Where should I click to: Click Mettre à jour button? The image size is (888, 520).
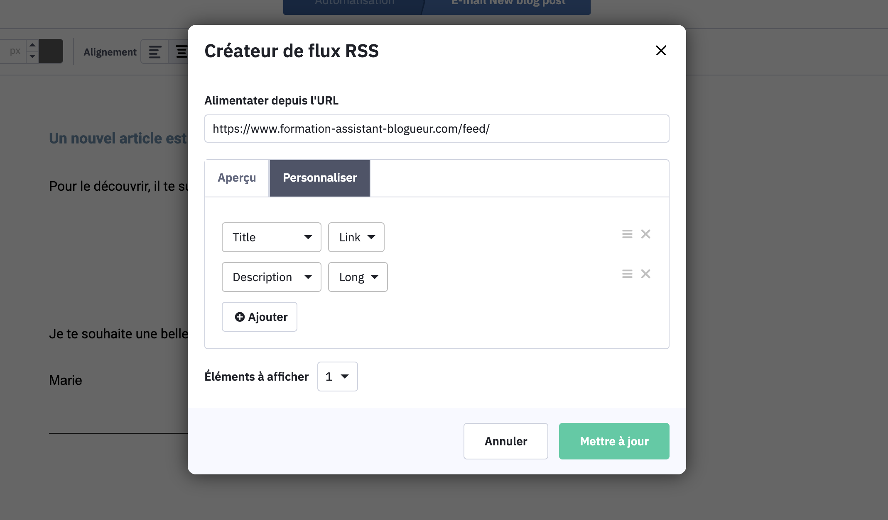[x=614, y=441]
